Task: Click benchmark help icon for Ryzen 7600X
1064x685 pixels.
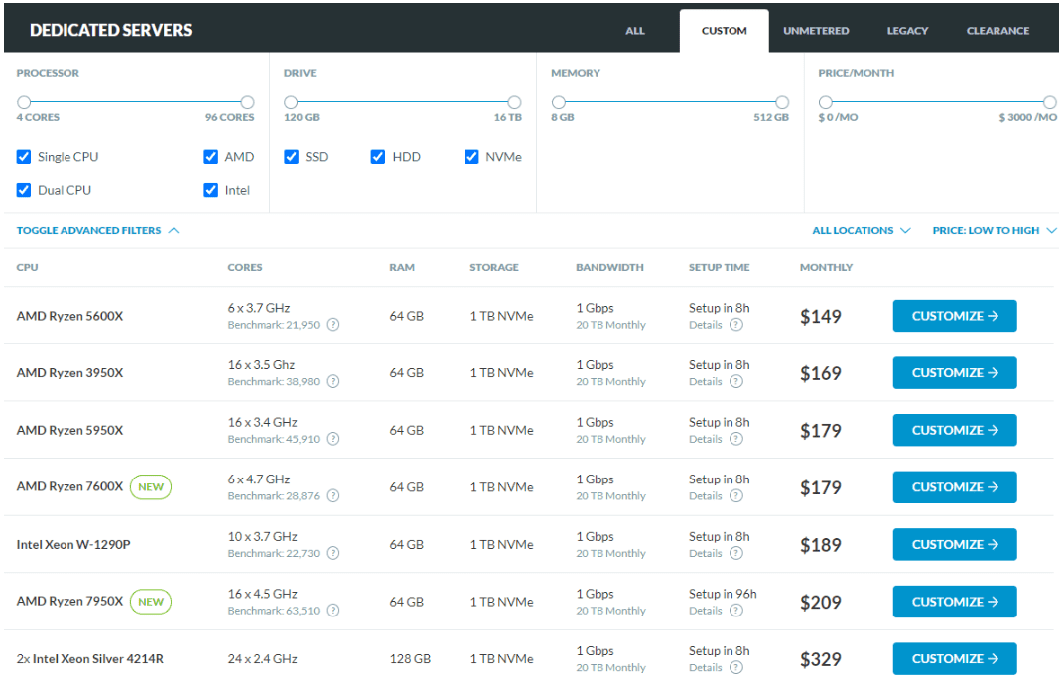Action: pyautogui.click(x=332, y=495)
